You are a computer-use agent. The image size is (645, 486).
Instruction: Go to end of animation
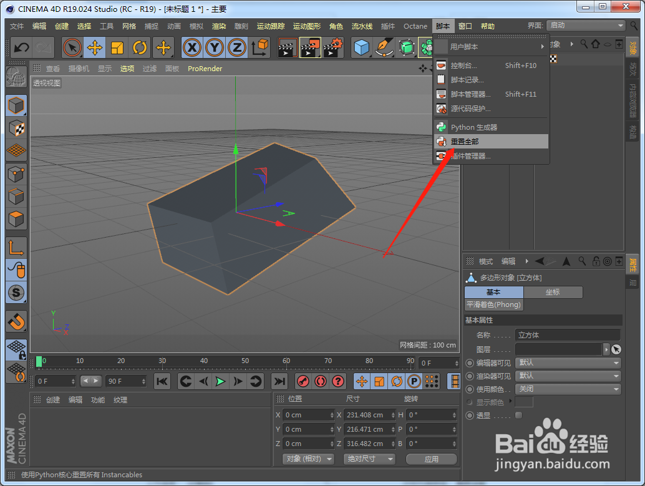tap(279, 381)
